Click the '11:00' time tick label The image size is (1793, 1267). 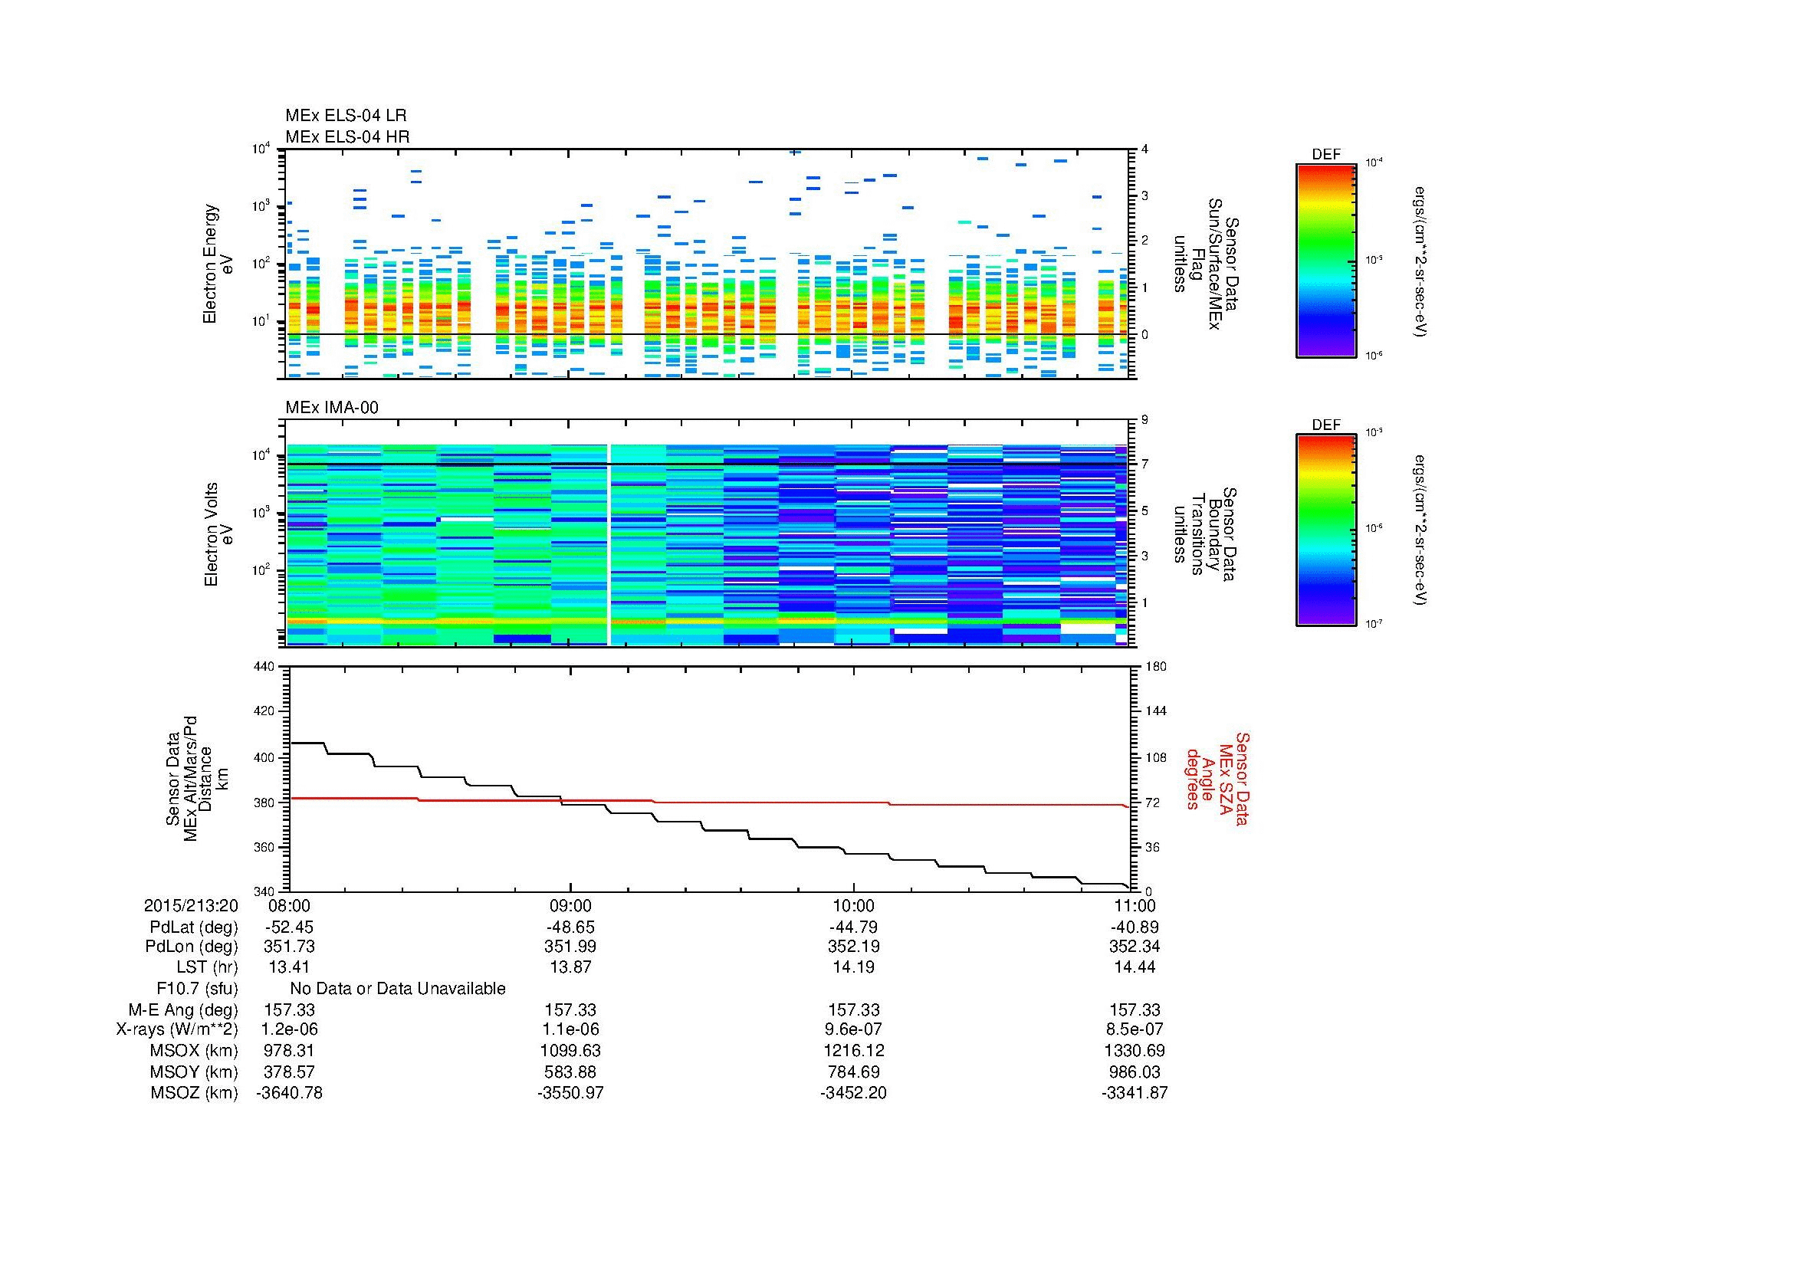point(1135,905)
